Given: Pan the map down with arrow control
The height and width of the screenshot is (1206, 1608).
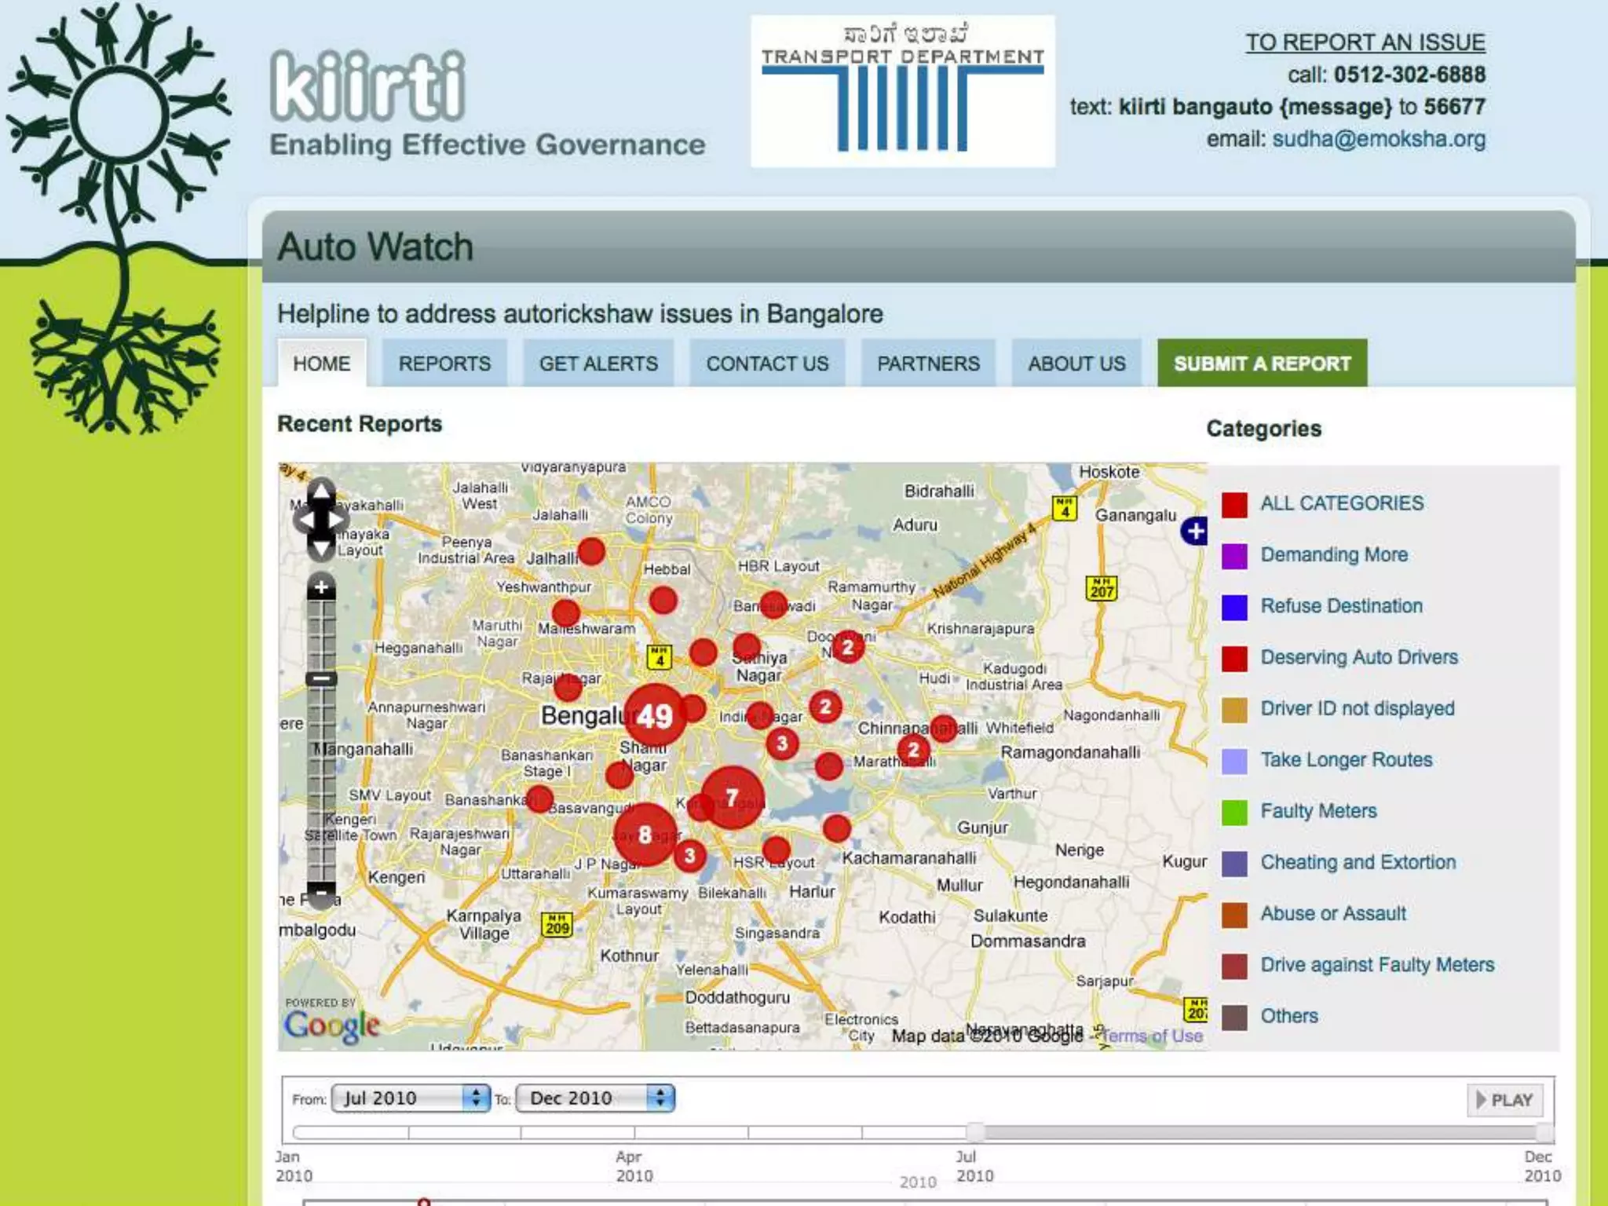Looking at the screenshot, I should click(320, 547).
